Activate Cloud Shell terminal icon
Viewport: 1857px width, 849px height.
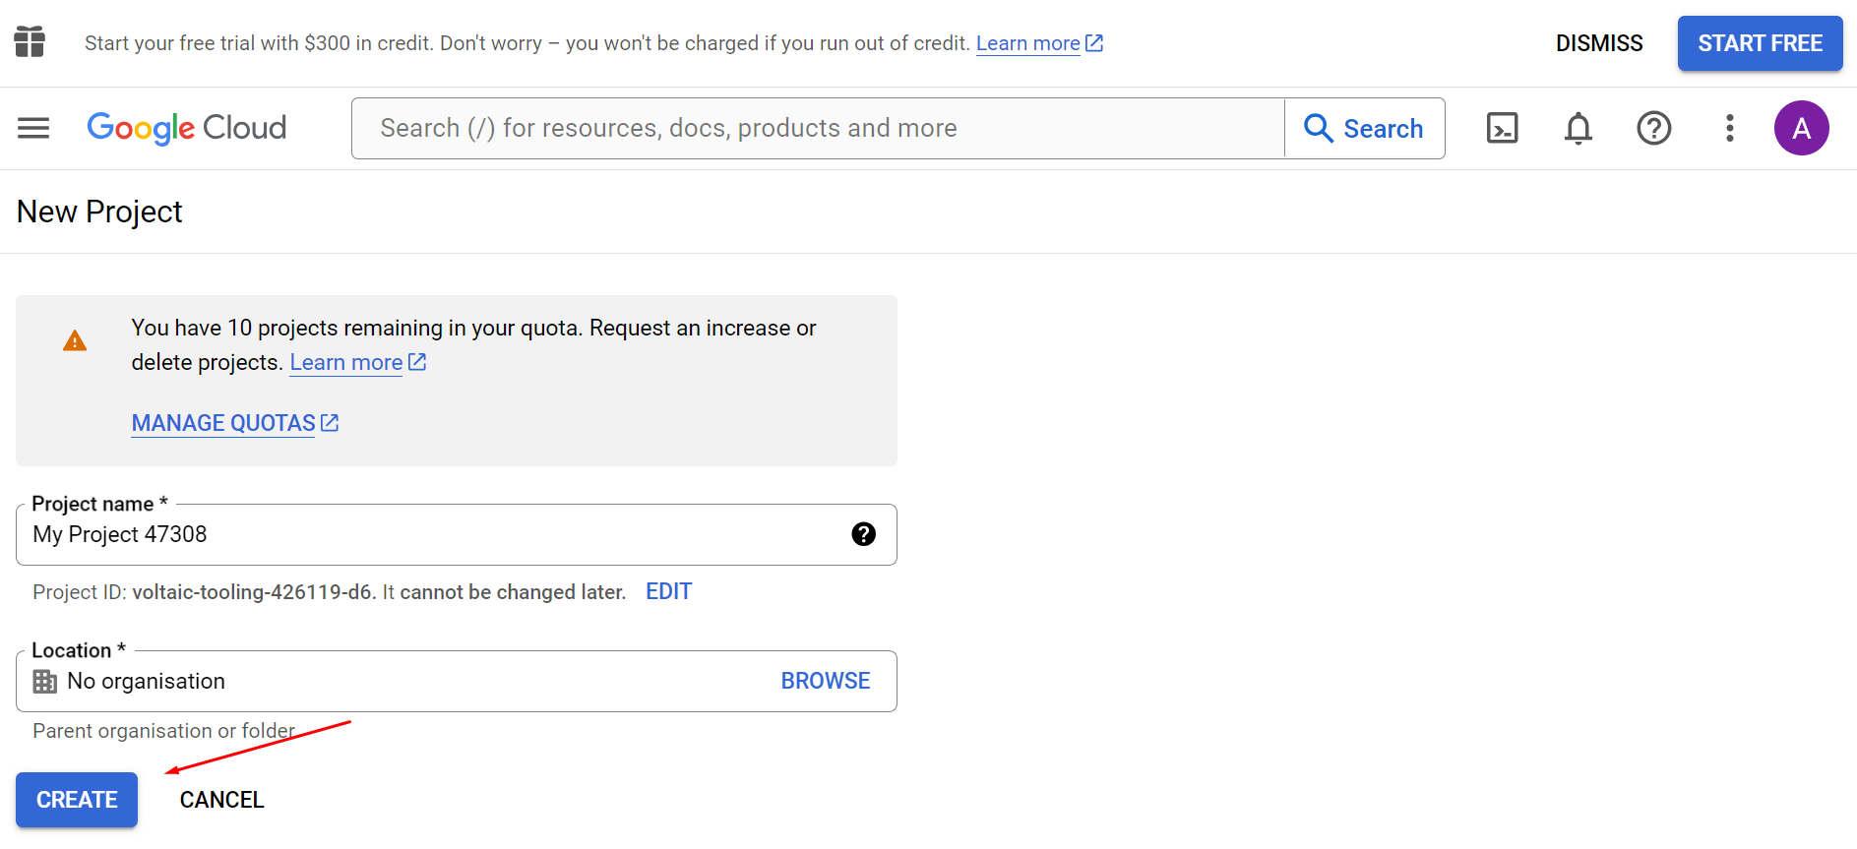[1502, 128]
